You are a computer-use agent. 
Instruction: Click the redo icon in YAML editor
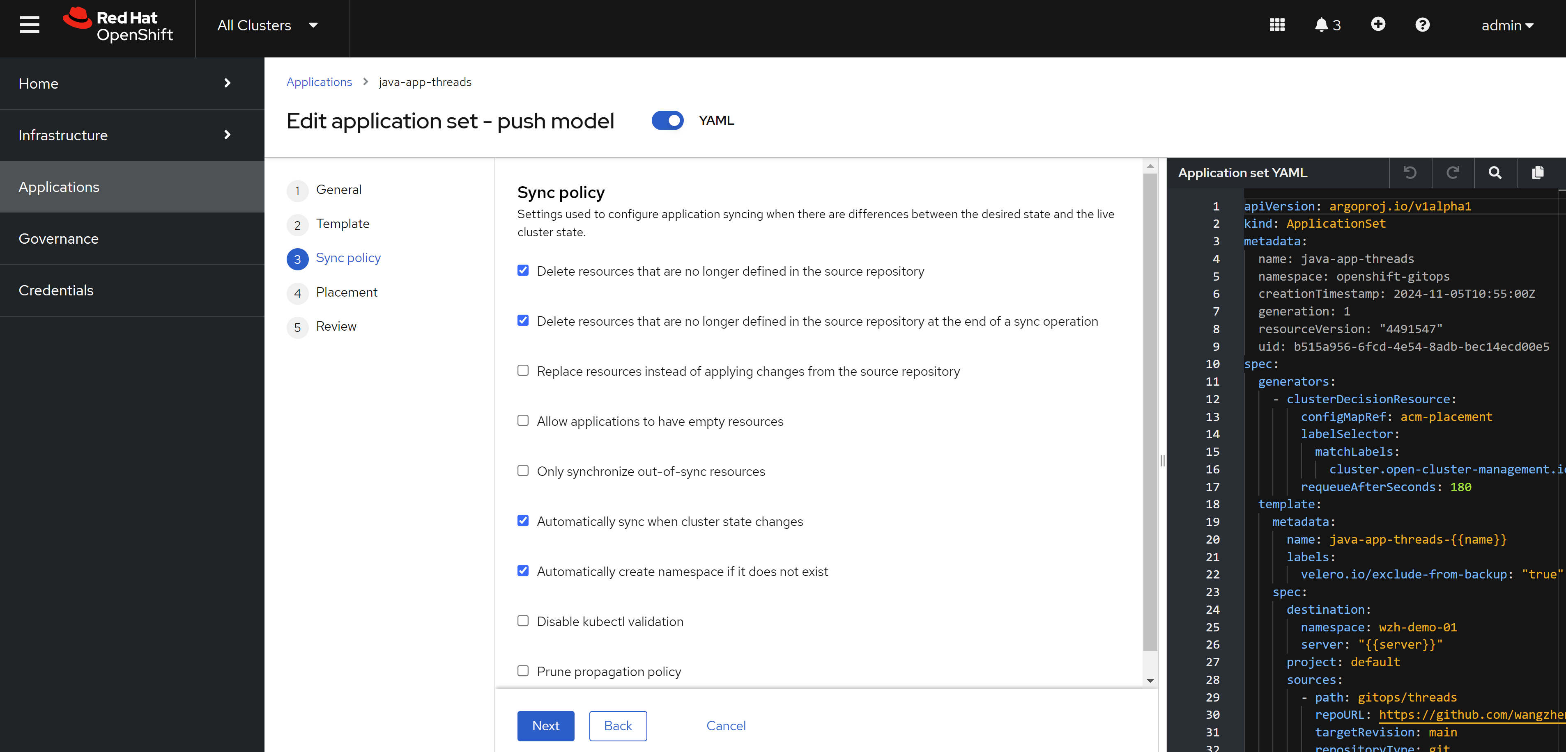click(1453, 173)
